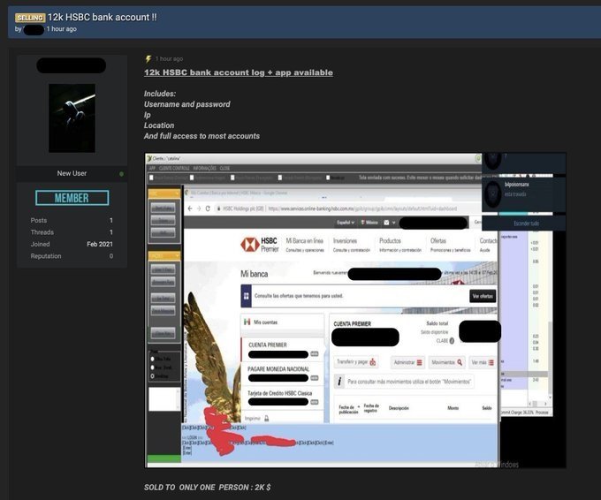Toggle the third checkbox in client options row

[232, 178]
